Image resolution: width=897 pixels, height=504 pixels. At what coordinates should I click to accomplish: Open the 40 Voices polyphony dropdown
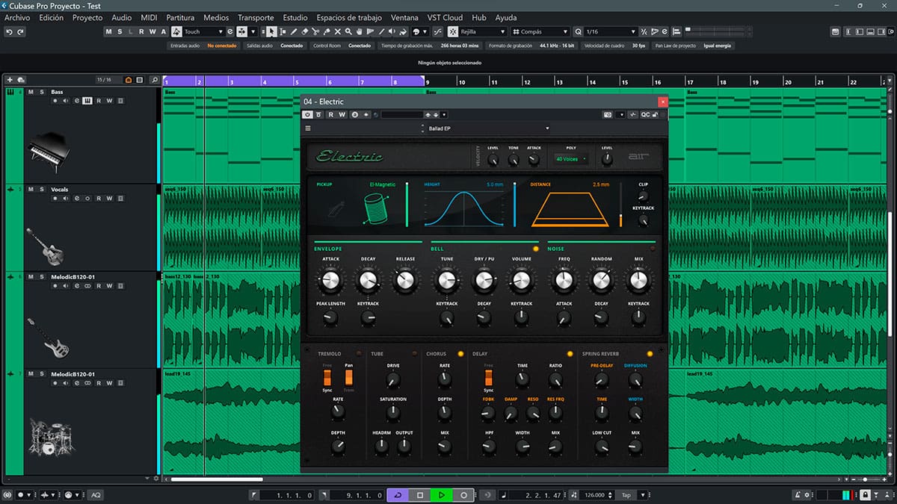pos(571,158)
